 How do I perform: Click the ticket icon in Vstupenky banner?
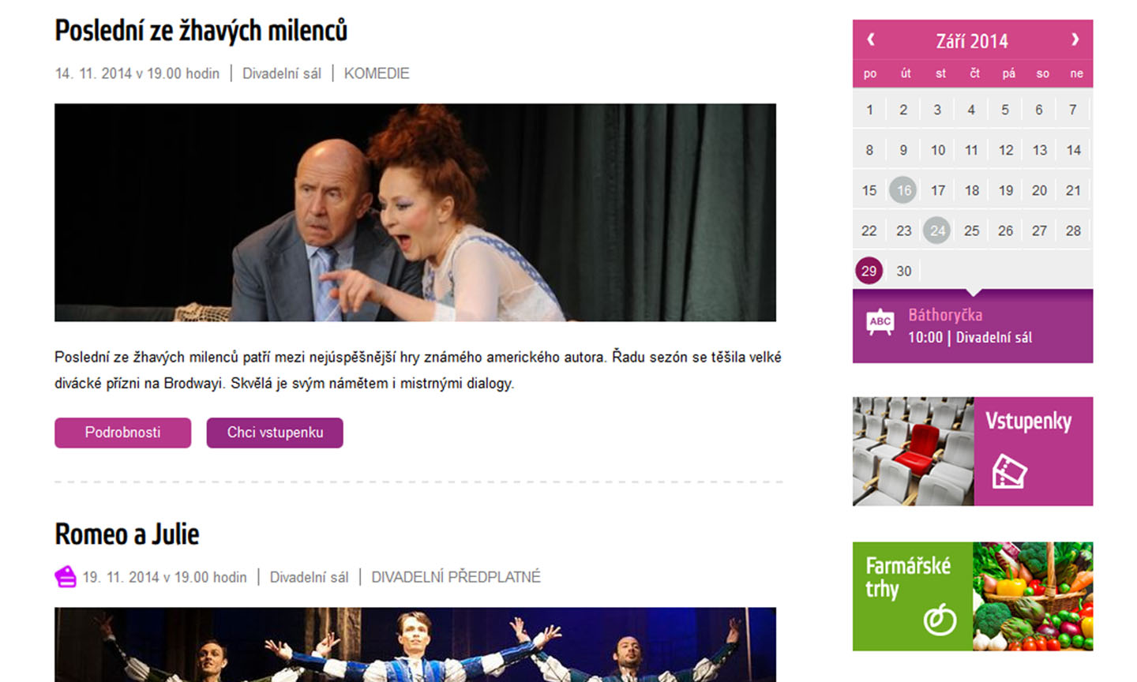coord(1009,471)
